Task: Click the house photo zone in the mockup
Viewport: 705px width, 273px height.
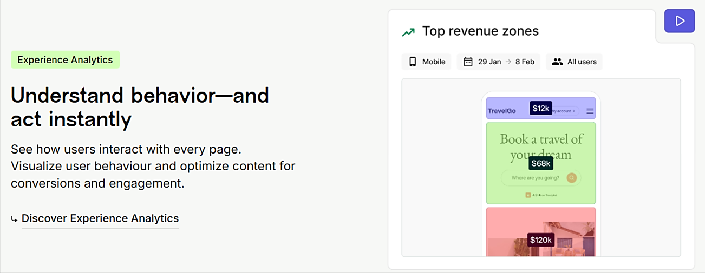Action: pyautogui.click(x=541, y=232)
